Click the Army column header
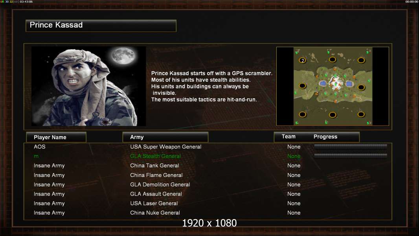The height and width of the screenshot is (236, 419). click(x=165, y=137)
